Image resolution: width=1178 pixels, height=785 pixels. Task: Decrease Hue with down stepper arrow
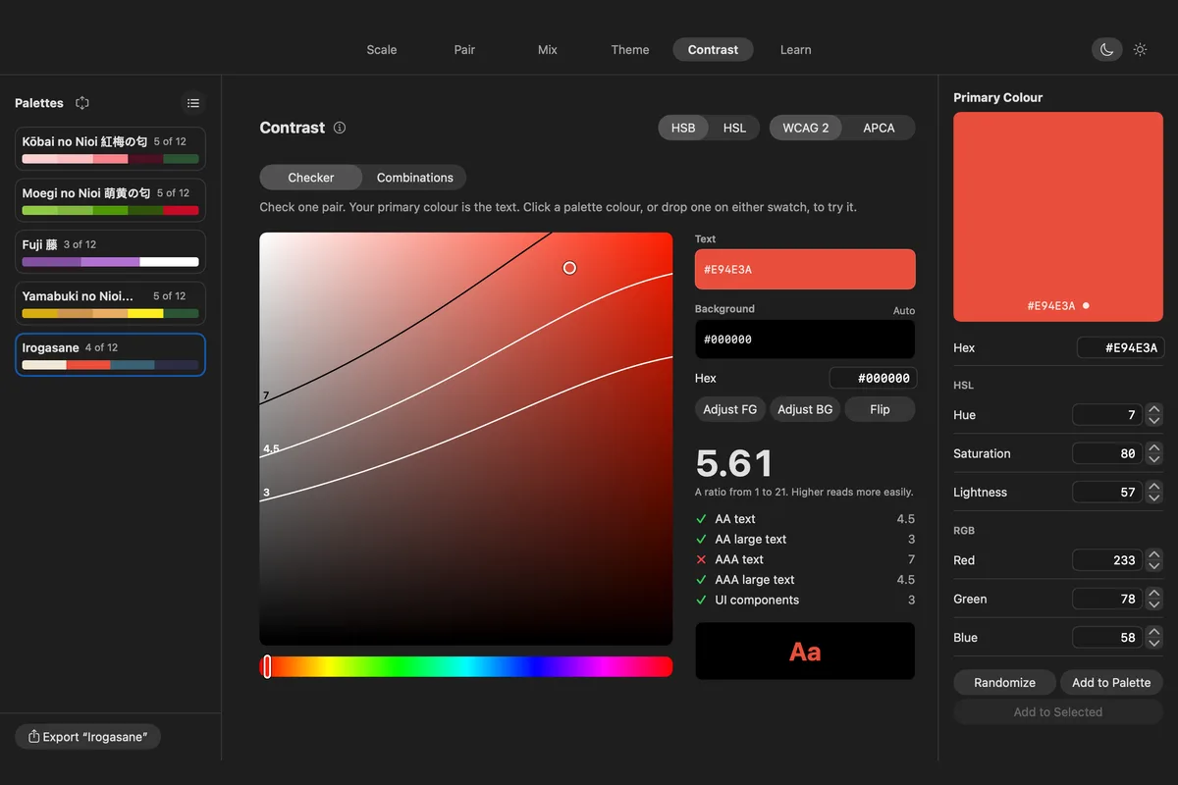point(1154,421)
